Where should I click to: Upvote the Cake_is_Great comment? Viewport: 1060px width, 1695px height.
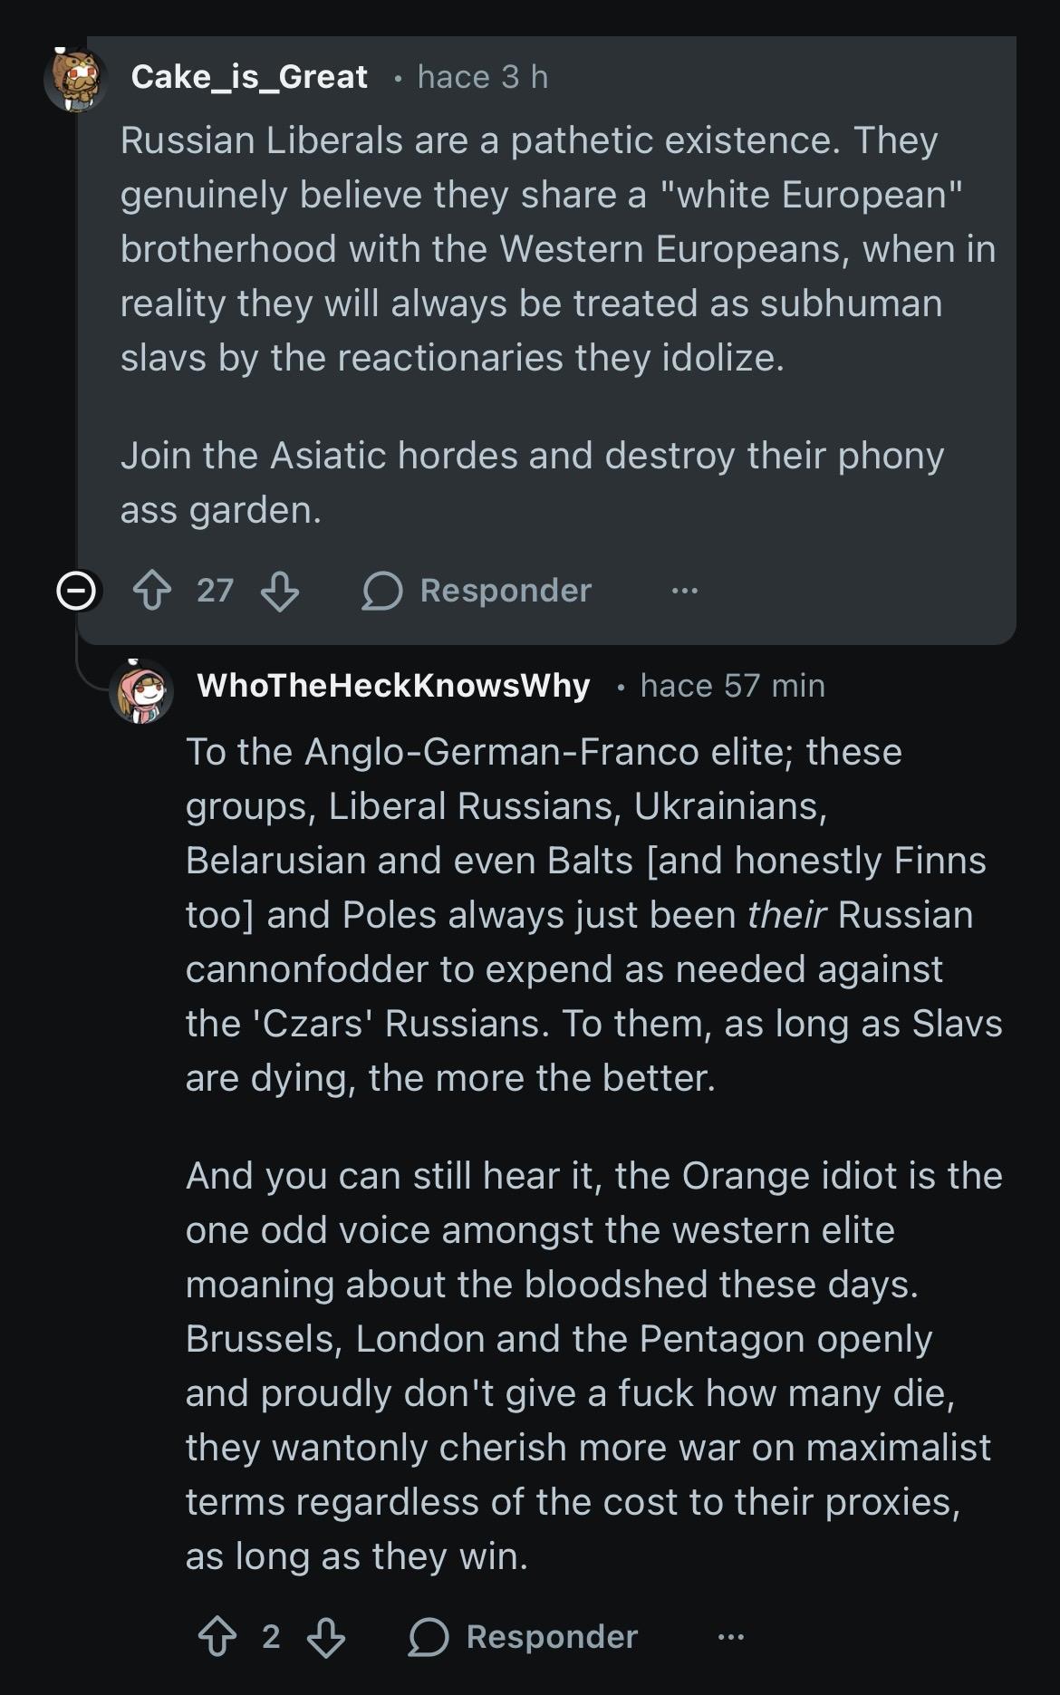coord(152,592)
